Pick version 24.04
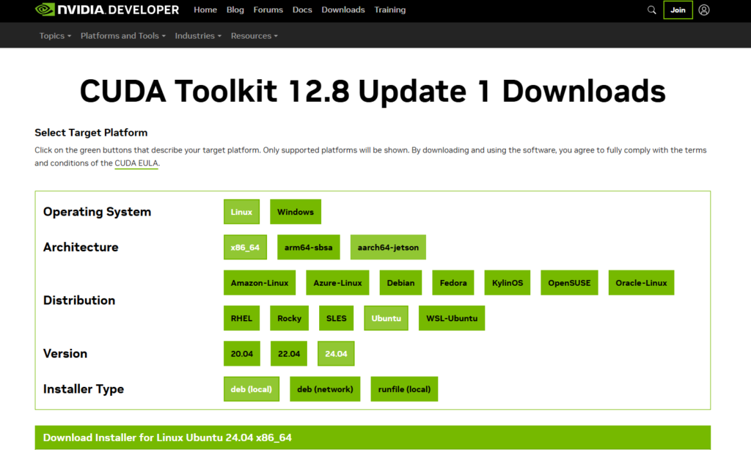Viewport: 751px width, 450px height. click(x=336, y=353)
